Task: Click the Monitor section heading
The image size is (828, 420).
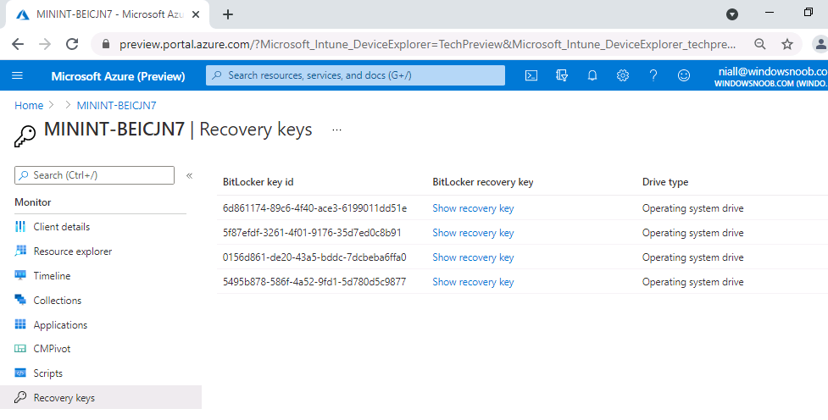Action: (33, 202)
